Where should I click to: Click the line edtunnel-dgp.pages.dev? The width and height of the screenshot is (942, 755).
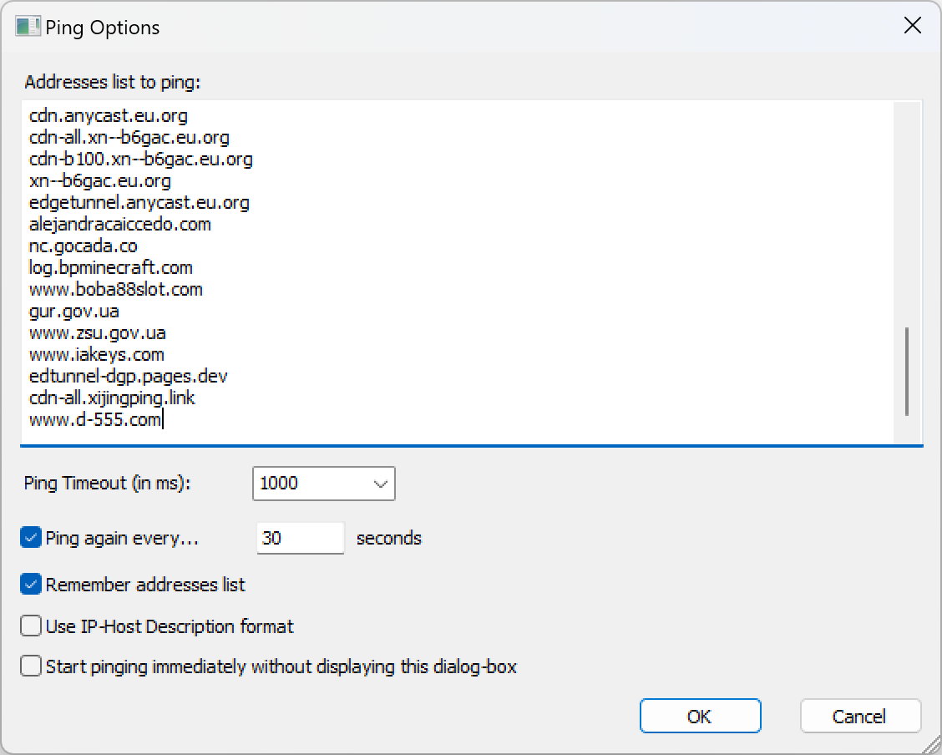point(128,376)
